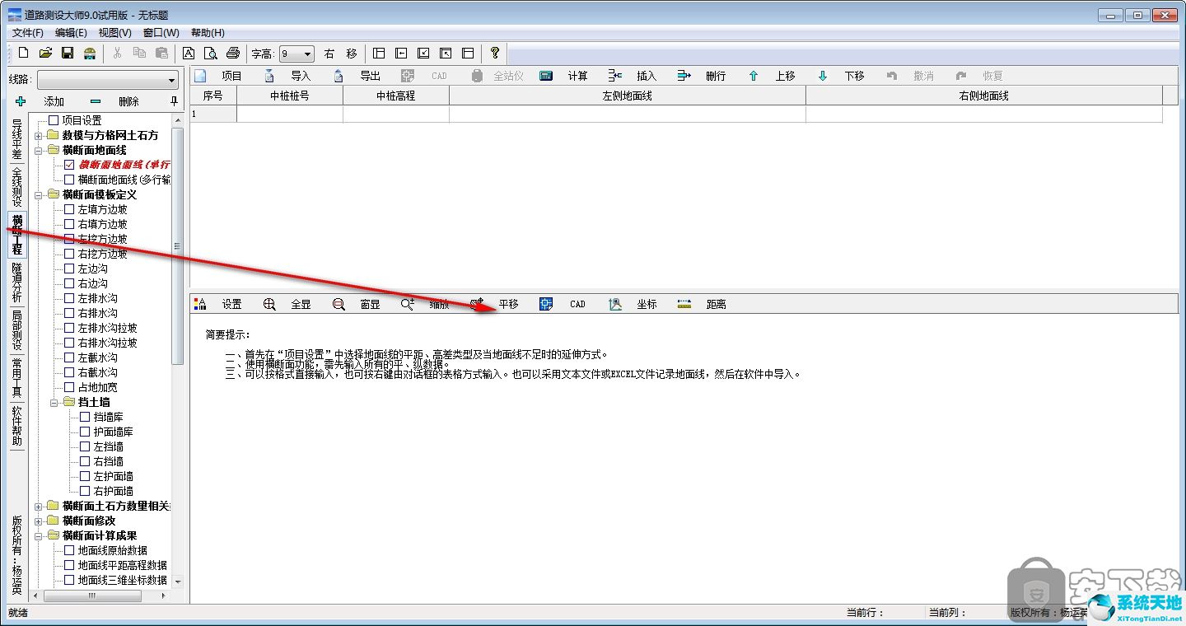Click the print preview magnifier icon
The image size is (1186, 626).
pyautogui.click(x=211, y=54)
